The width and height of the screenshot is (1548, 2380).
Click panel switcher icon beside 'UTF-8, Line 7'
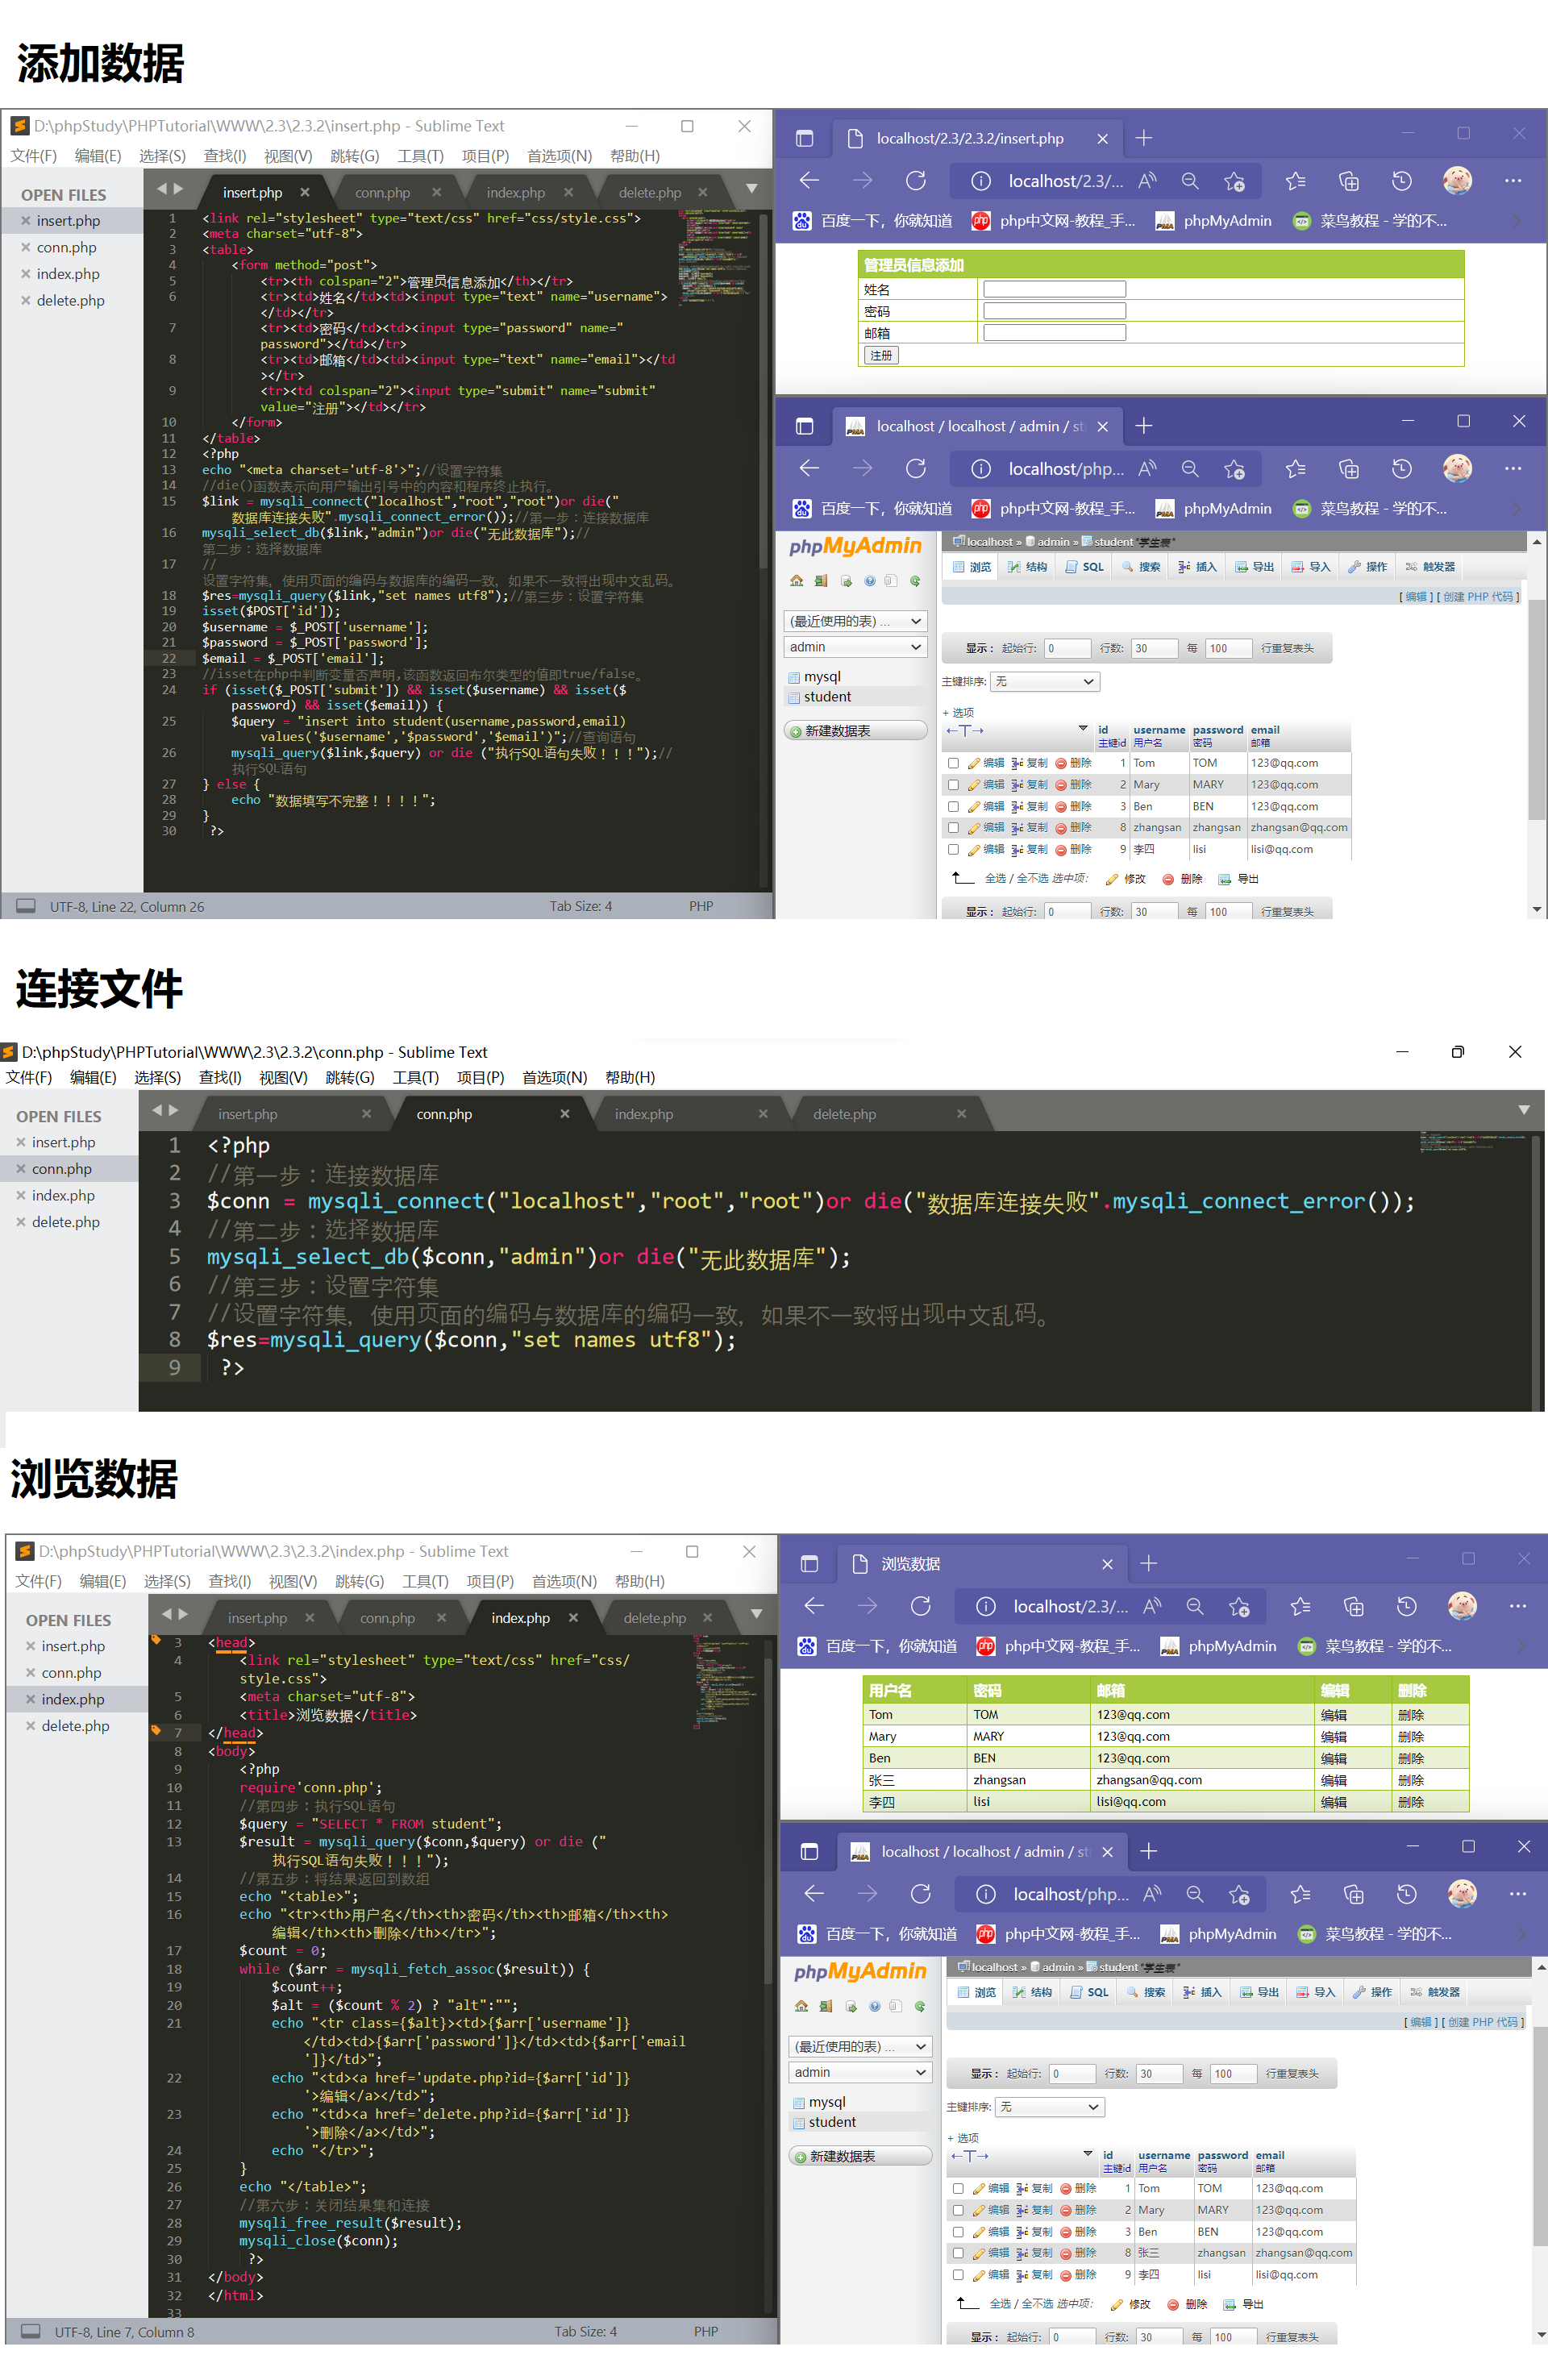[31, 2331]
